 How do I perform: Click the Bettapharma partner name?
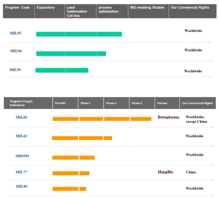click(x=169, y=117)
